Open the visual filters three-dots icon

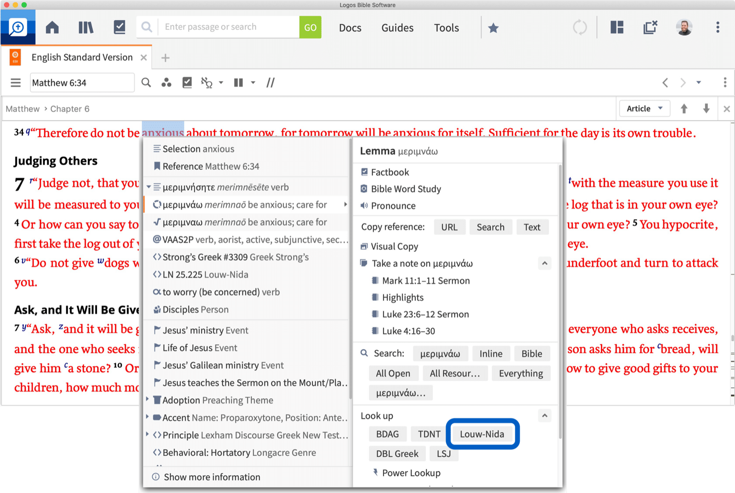pos(166,83)
